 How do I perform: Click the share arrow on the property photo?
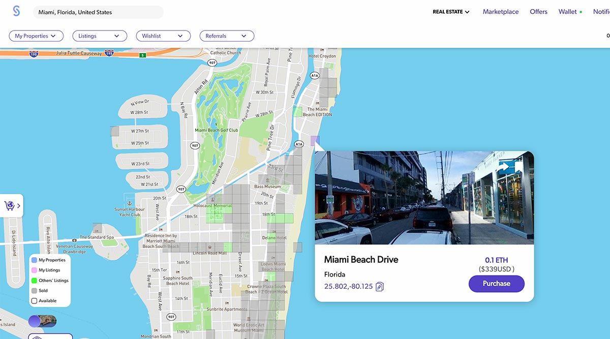tap(504, 166)
